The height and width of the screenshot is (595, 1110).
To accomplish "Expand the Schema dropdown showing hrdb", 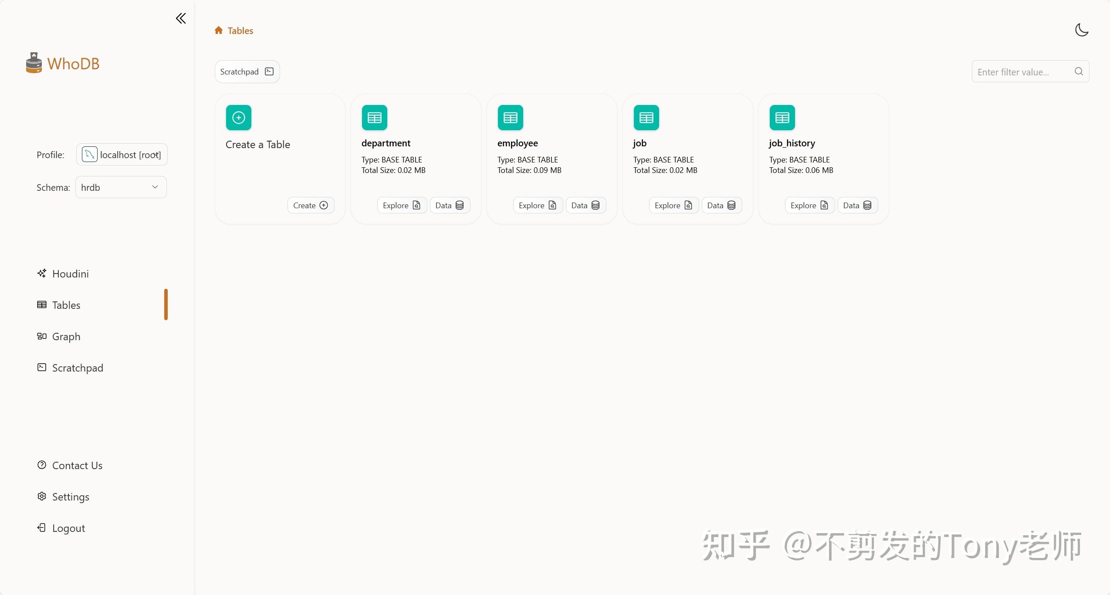I will point(121,187).
